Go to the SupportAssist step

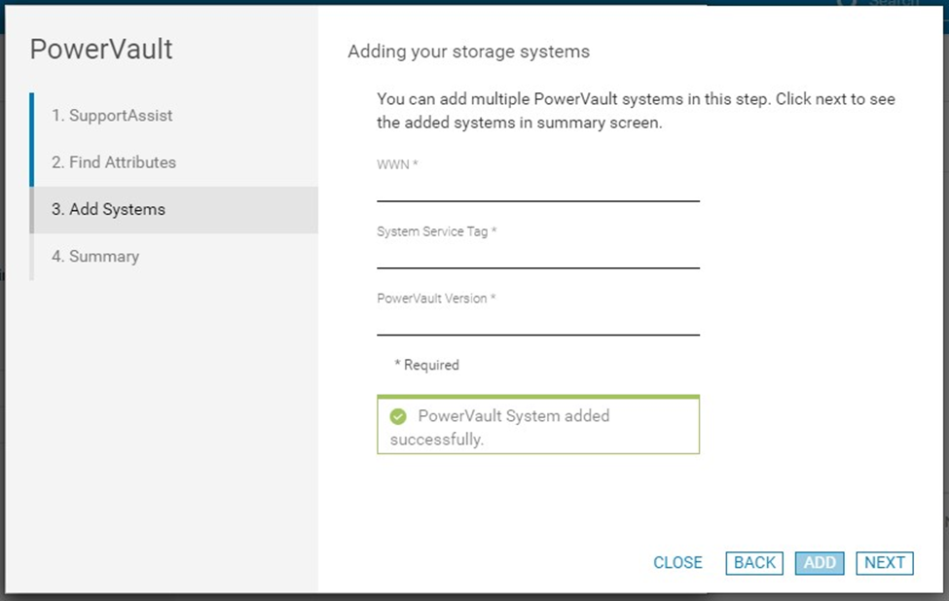coord(112,116)
